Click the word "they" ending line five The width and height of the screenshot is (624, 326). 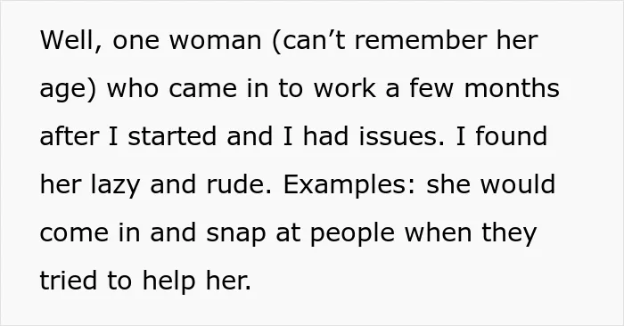[x=509, y=233]
